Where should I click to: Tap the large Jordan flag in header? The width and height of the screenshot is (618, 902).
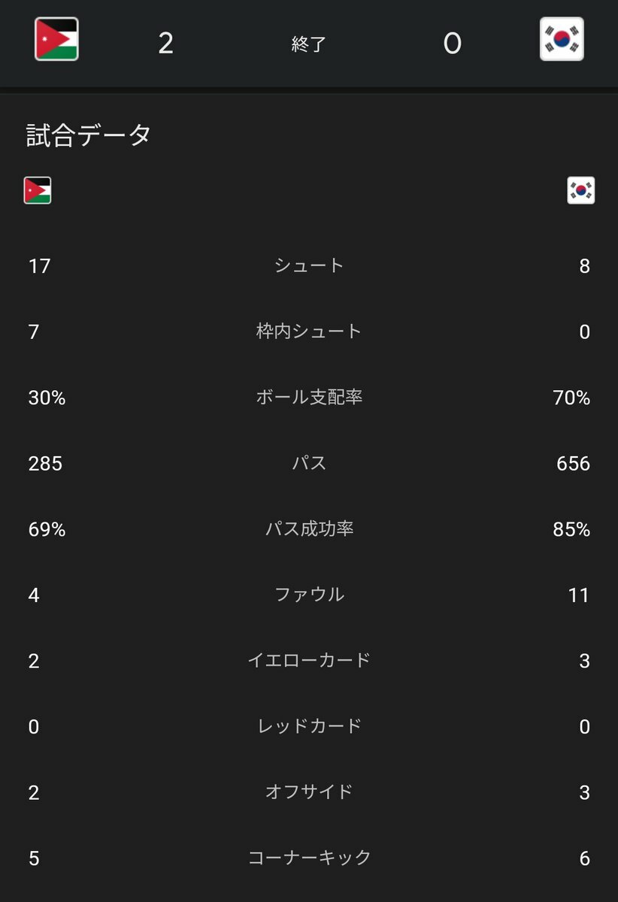[x=56, y=39]
